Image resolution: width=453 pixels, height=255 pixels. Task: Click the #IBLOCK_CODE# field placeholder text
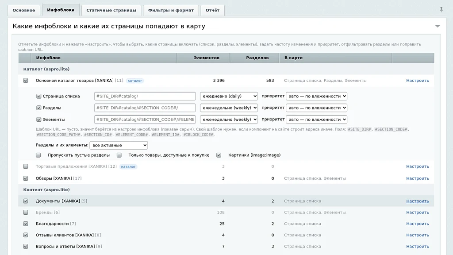coord(198,135)
